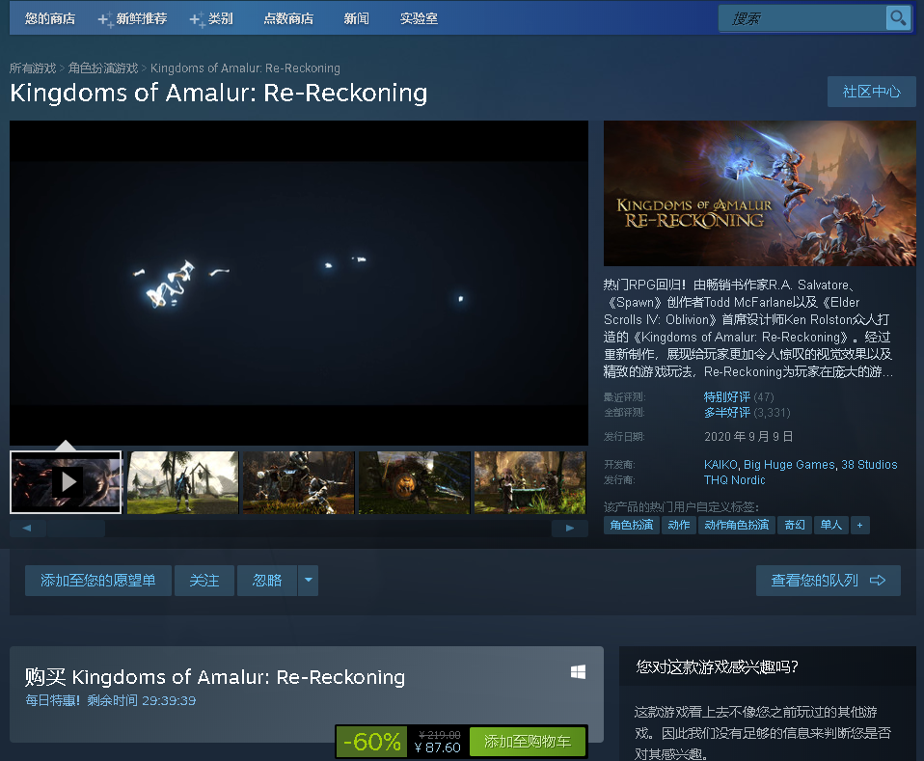Viewport: 924px width, 761px height.
Task: Click the -60% discount badge
Action: click(x=372, y=741)
